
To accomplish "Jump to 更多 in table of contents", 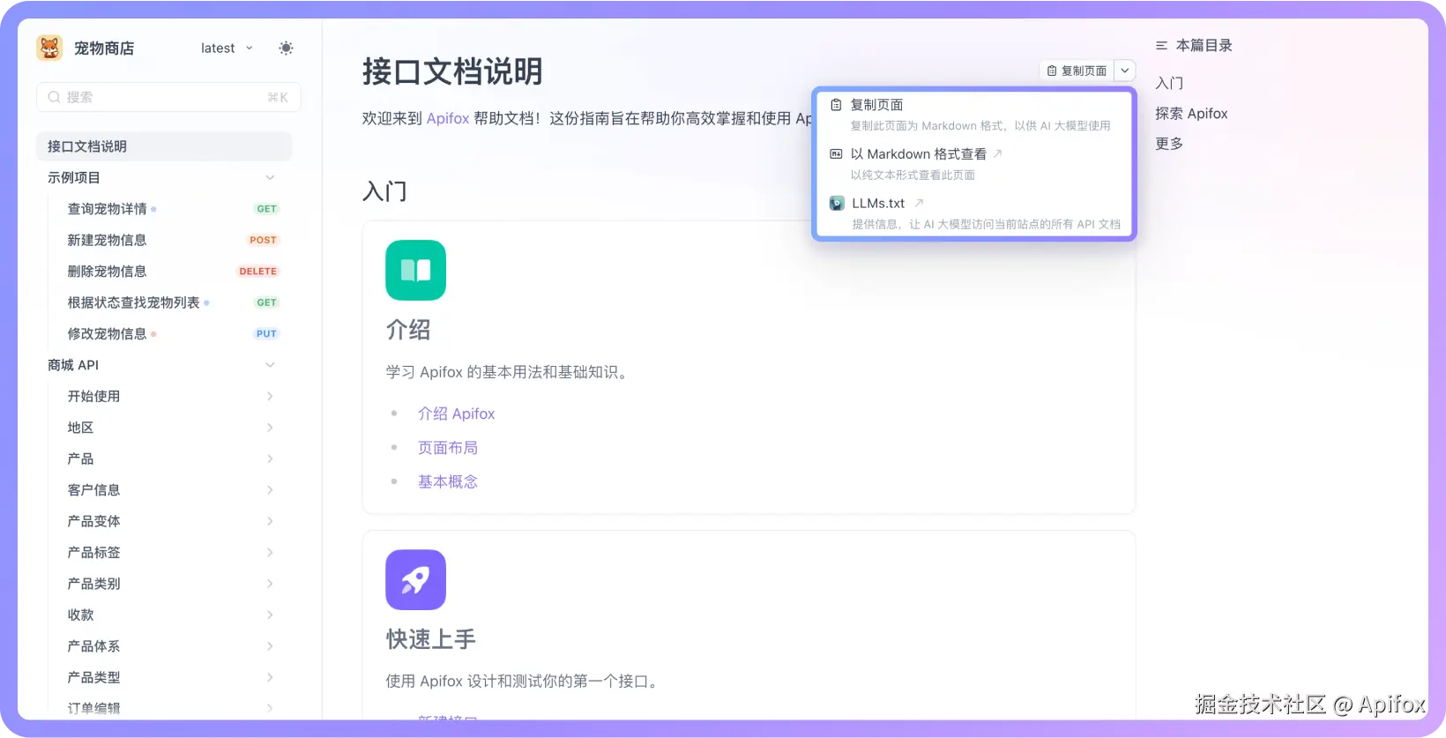I will 1169,144.
